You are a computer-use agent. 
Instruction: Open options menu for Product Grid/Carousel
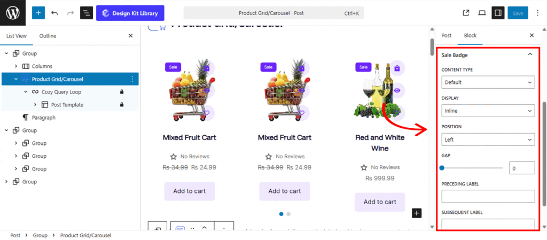coord(132,79)
